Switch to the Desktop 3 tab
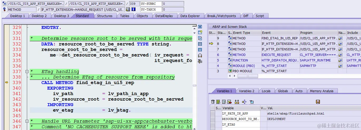This screenshot has height=130, width=361. [62, 16]
